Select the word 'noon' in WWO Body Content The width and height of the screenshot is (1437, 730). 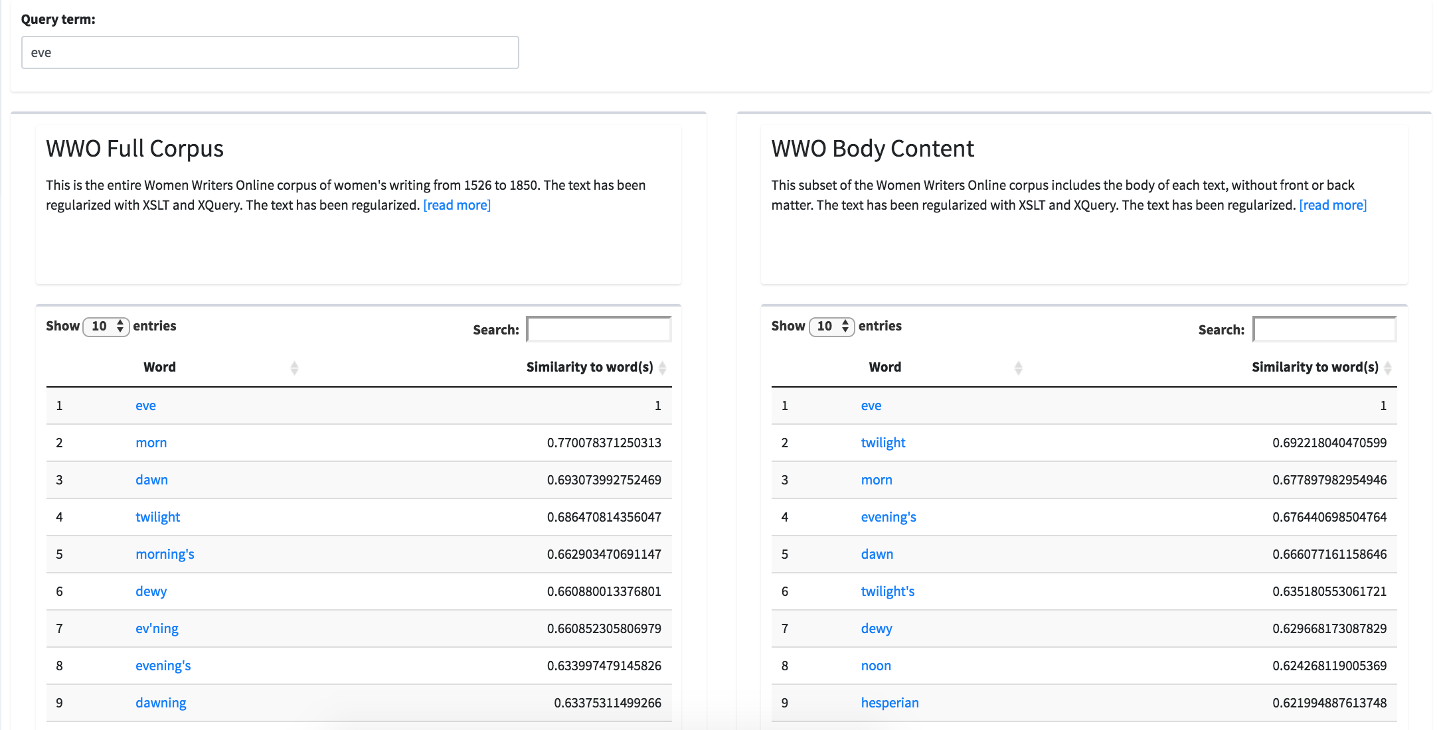click(x=876, y=665)
